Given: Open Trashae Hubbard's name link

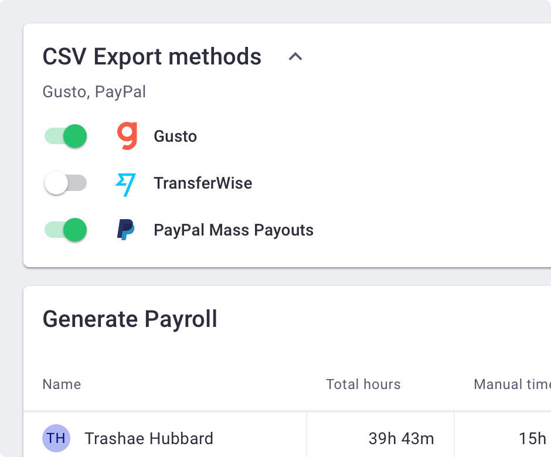Looking at the screenshot, I should [149, 438].
